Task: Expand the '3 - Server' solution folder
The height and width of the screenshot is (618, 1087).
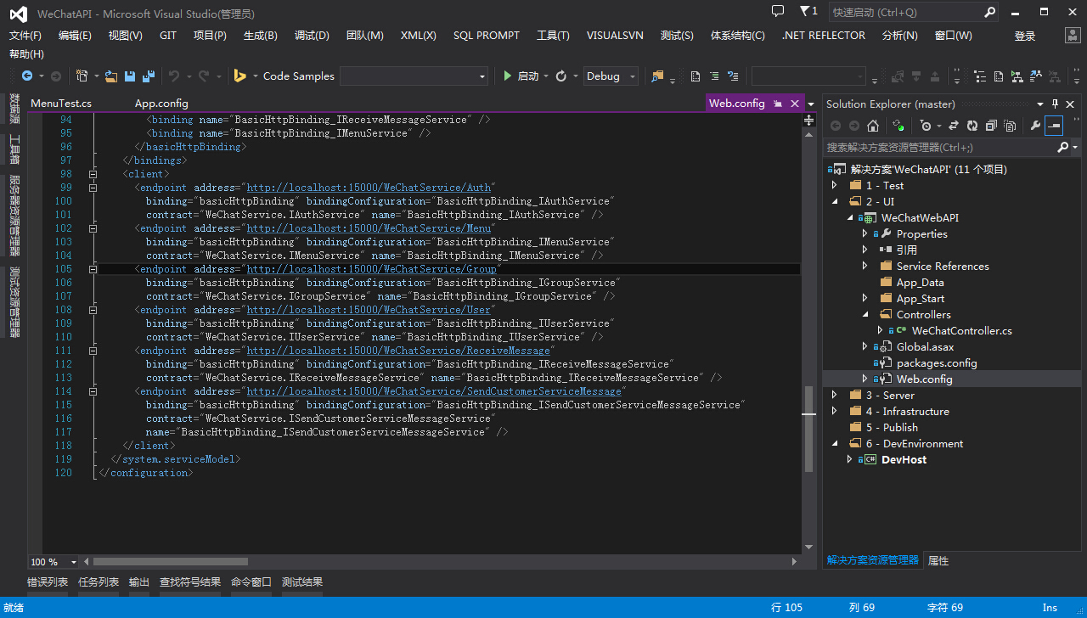Action: click(834, 396)
